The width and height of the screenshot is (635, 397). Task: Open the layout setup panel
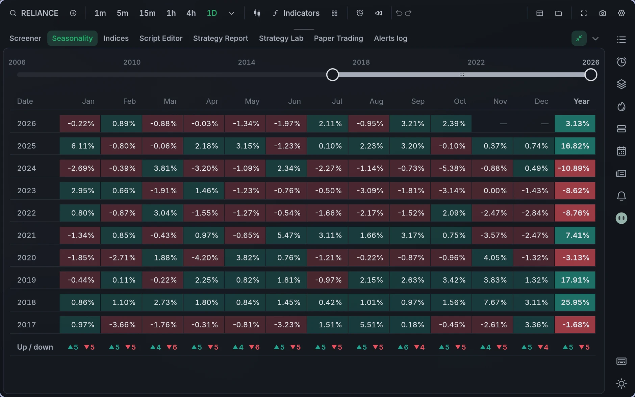(x=540, y=13)
